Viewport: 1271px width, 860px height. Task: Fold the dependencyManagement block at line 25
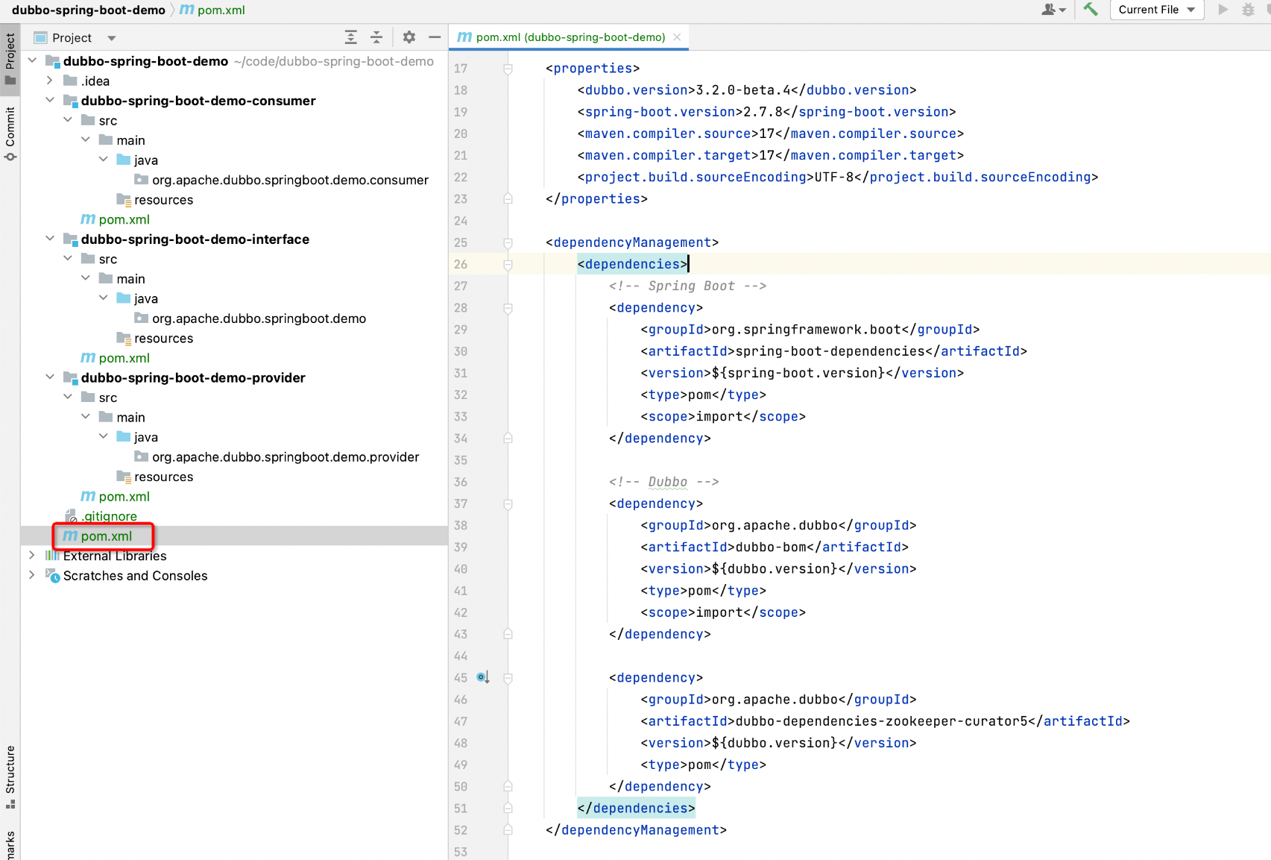tap(508, 242)
